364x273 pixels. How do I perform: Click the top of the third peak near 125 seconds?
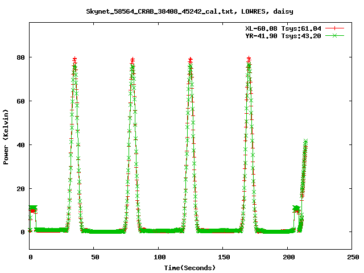click(190, 59)
